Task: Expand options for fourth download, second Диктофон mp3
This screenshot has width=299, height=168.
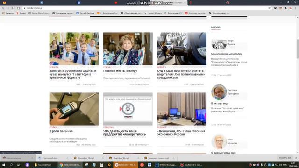Action: tap(138, 158)
